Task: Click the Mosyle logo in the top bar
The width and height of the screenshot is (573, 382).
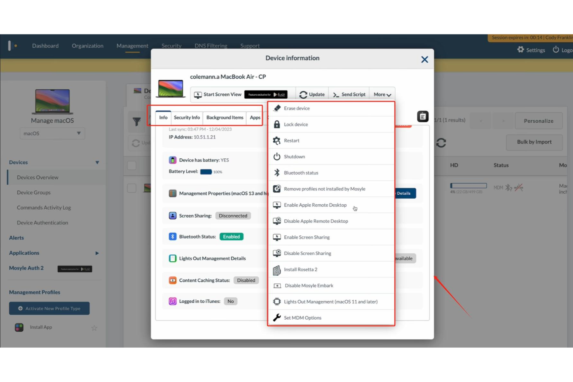Action: pyautogui.click(x=12, y=46)
